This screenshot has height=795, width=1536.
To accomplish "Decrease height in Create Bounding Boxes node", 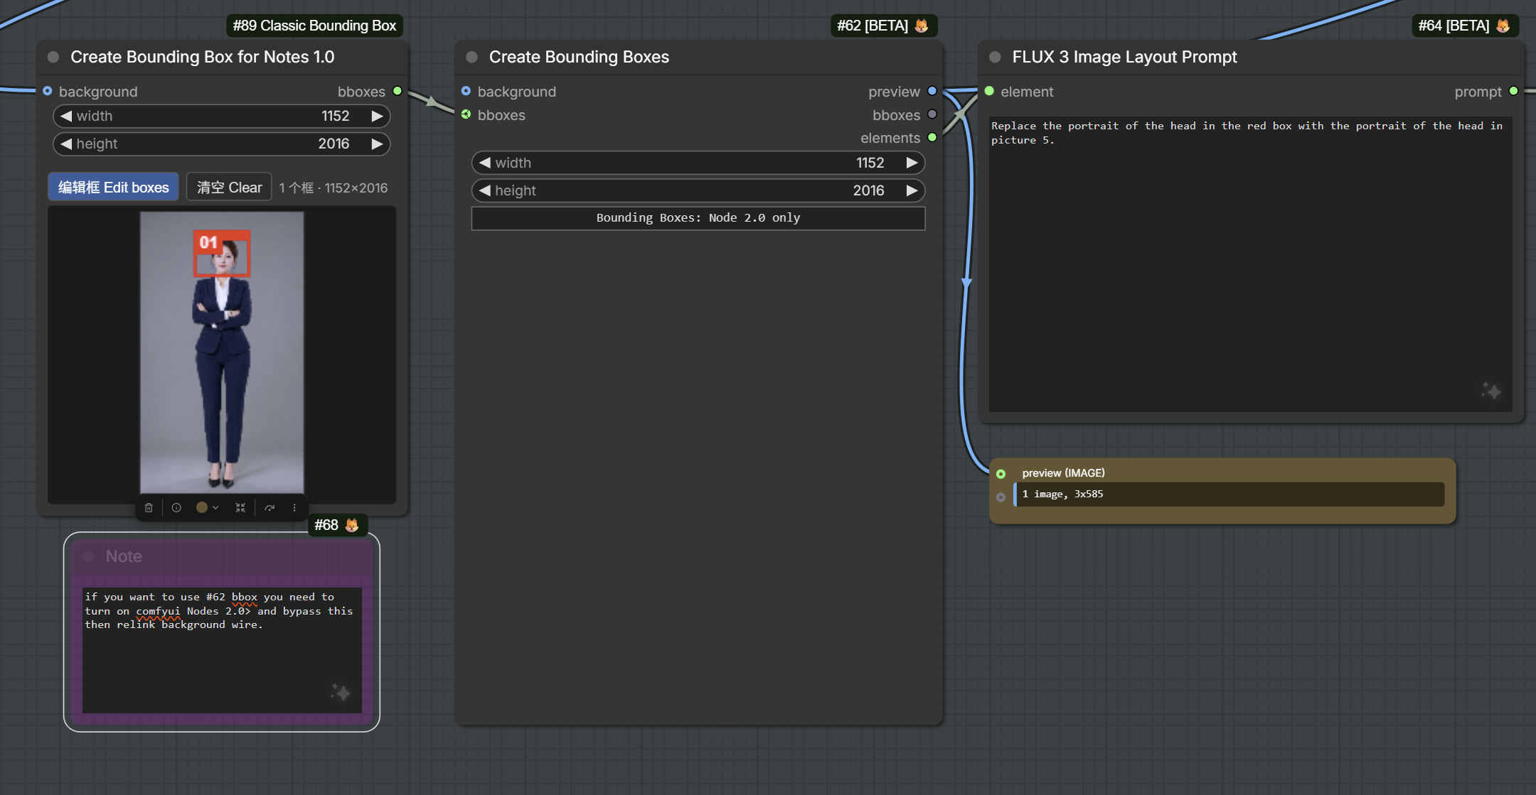I will click(x=485, y=190).
